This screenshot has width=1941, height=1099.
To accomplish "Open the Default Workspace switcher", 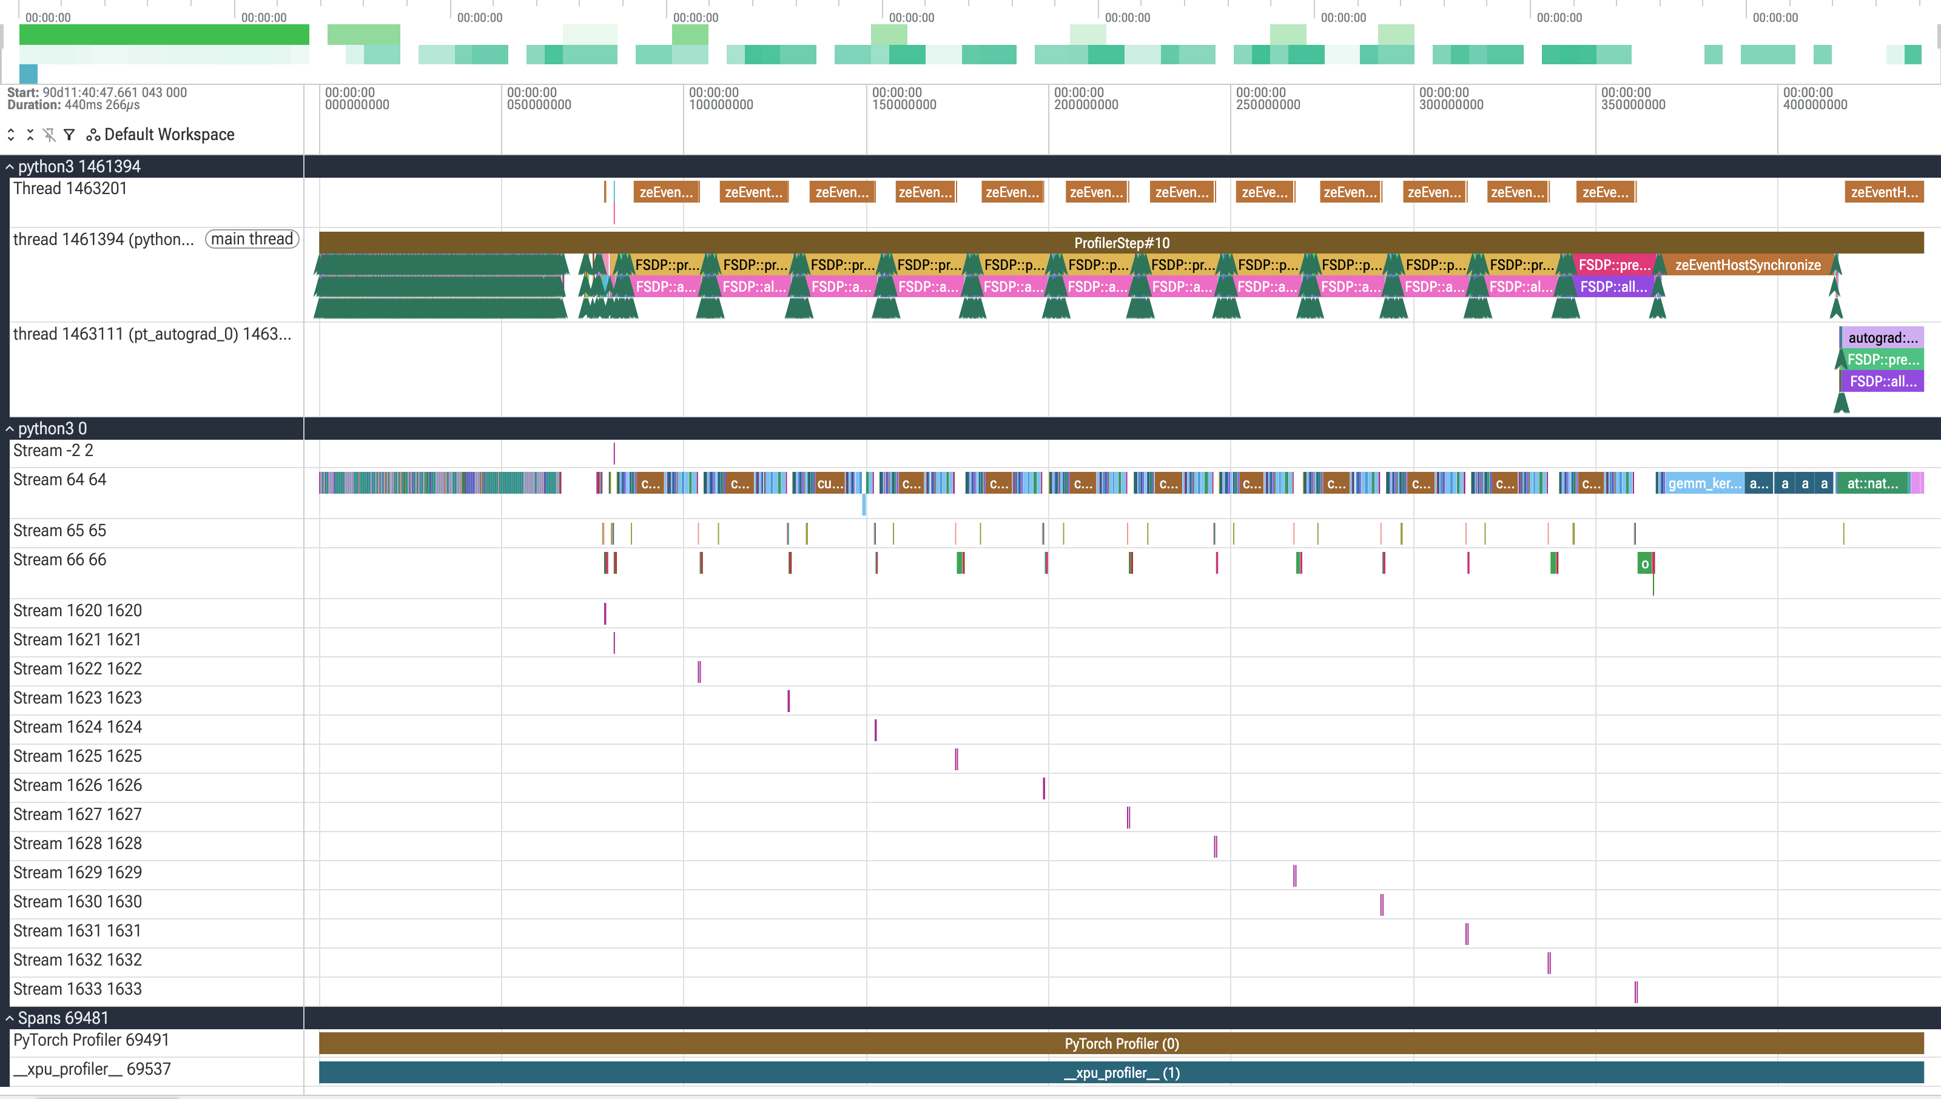I will click(160, 135).
